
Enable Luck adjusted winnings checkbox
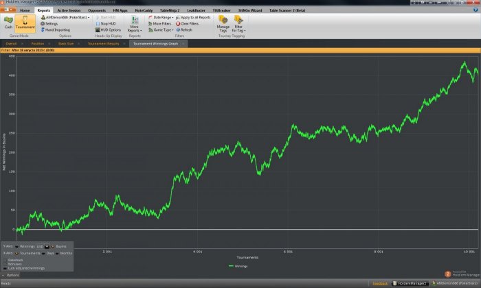(5, 268)
